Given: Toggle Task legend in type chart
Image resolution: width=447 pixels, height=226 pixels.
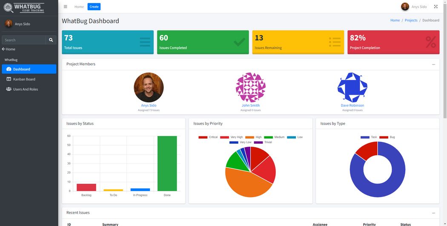Looking at the screenshot, I should (369, 137).
